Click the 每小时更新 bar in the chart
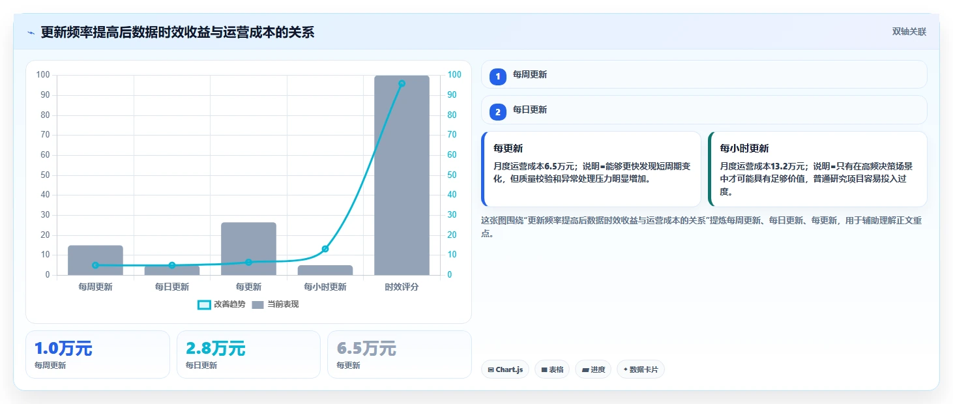 click(325, 270)
